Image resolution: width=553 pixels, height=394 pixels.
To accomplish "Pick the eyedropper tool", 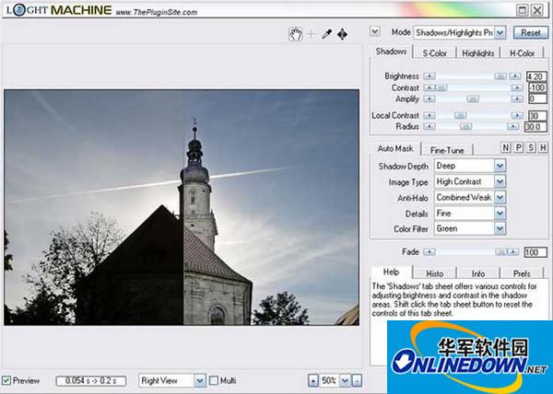I will 327,34.
